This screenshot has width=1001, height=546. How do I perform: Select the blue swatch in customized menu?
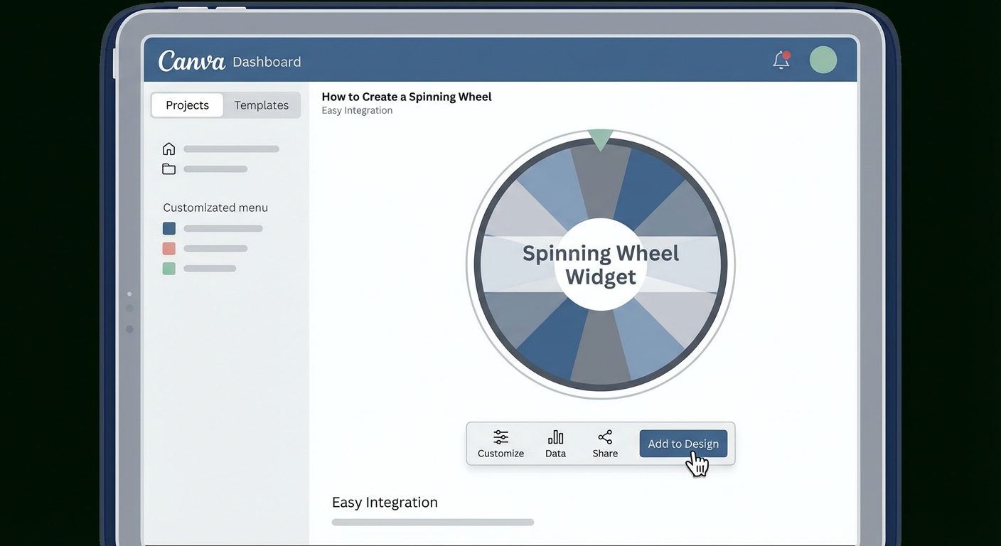(x=169, y=229)
